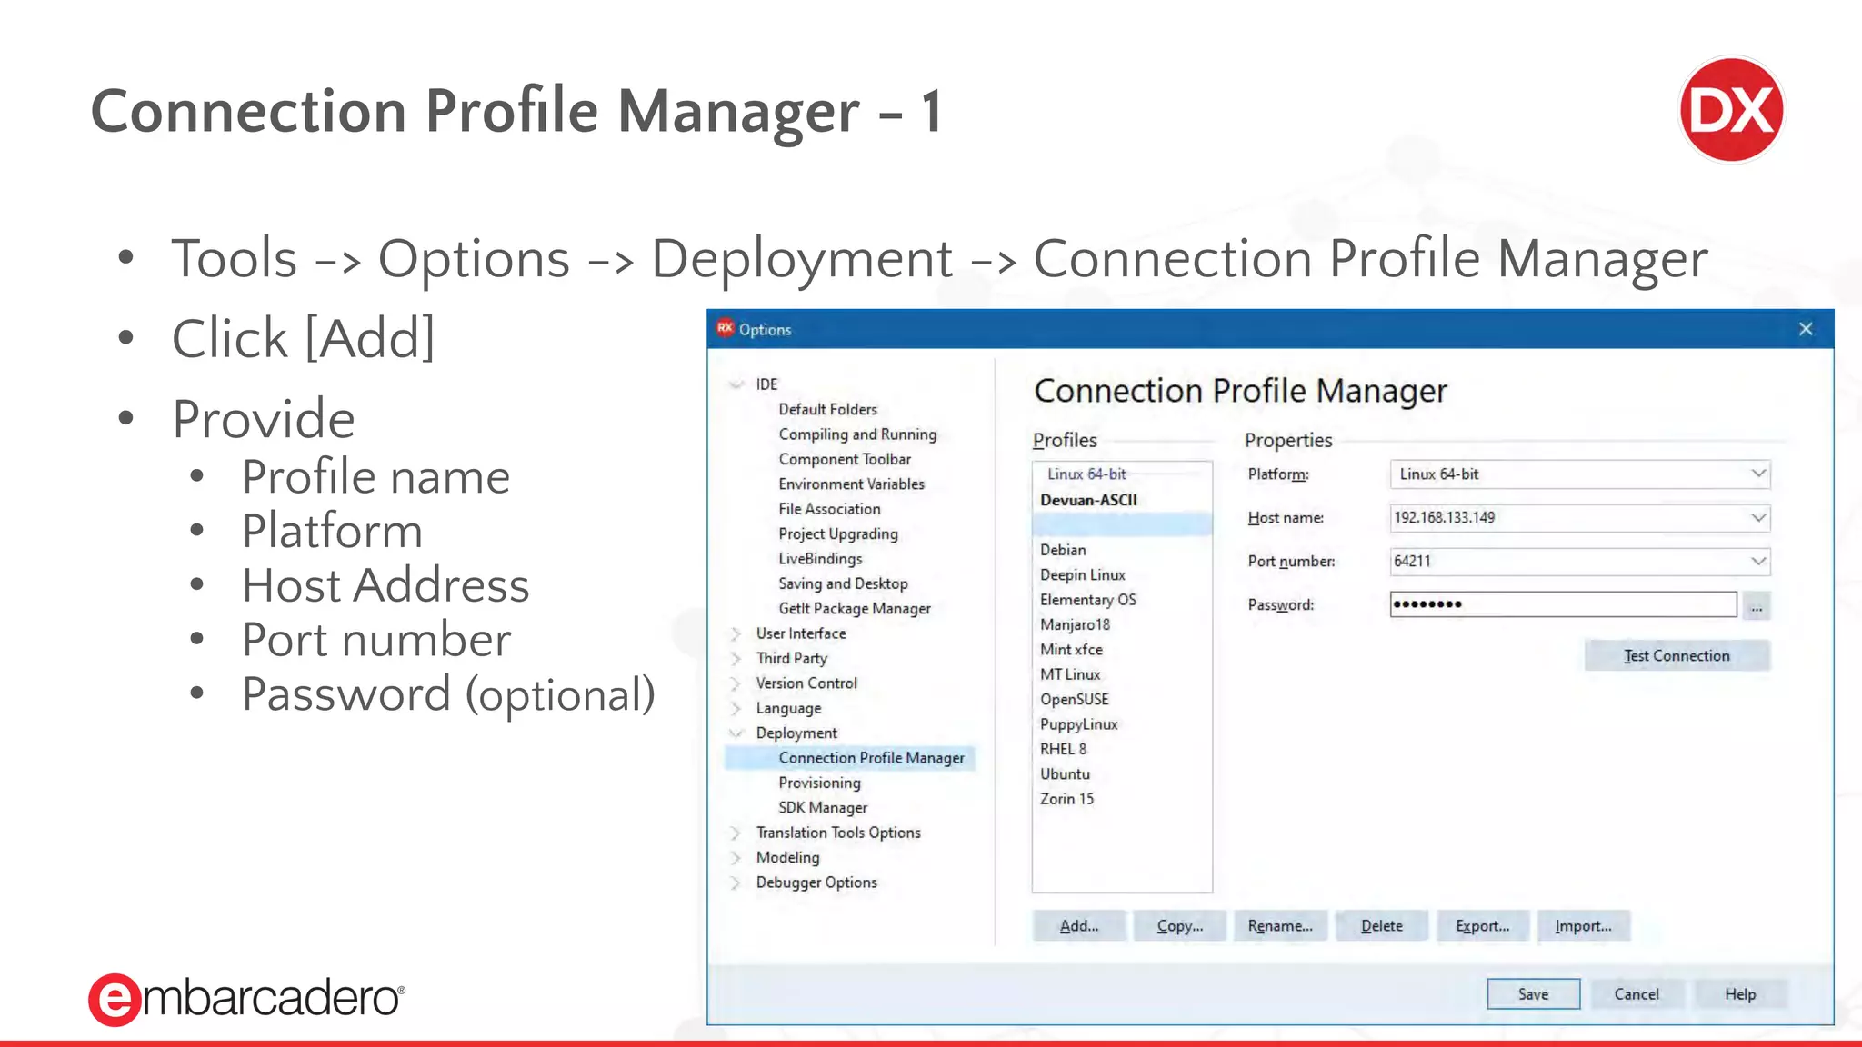Viewport: 1862px width, 1047px height.
Task: Click the Linux 64-bit profiles group header
Action: 1086,474
